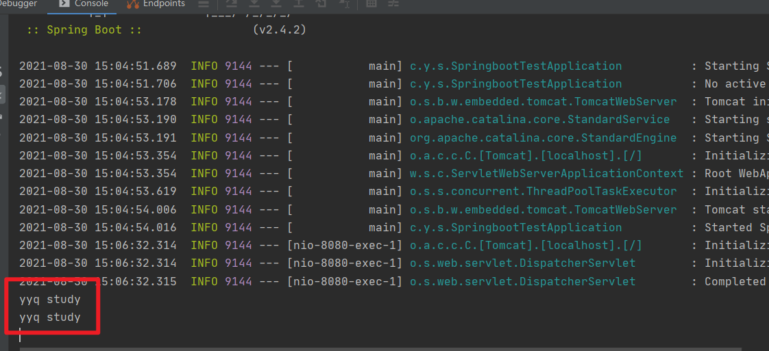Open the Endpoints tab
Viewport: 769px width, 351px height.
(x=156, y=4)
